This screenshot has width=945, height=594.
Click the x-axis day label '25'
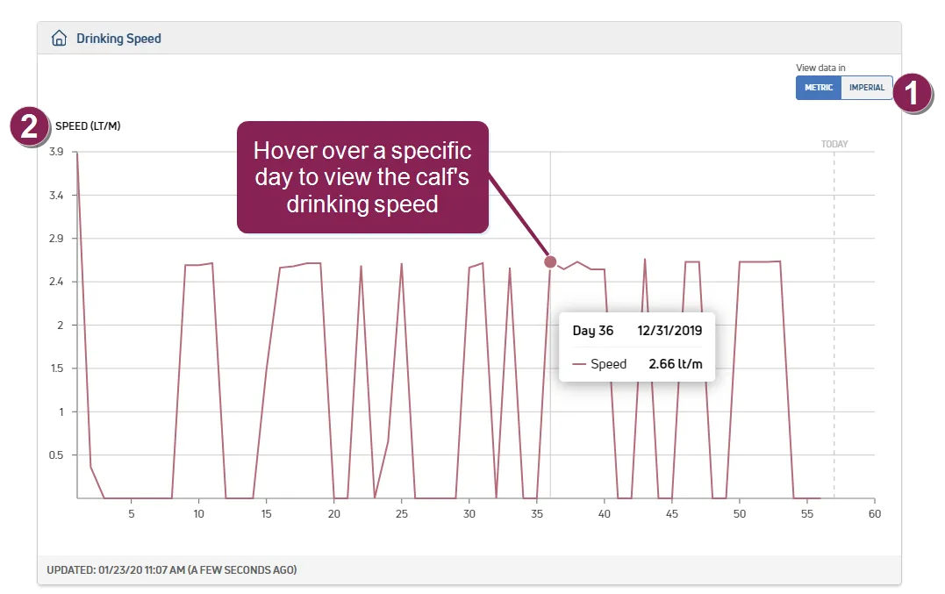401,514
